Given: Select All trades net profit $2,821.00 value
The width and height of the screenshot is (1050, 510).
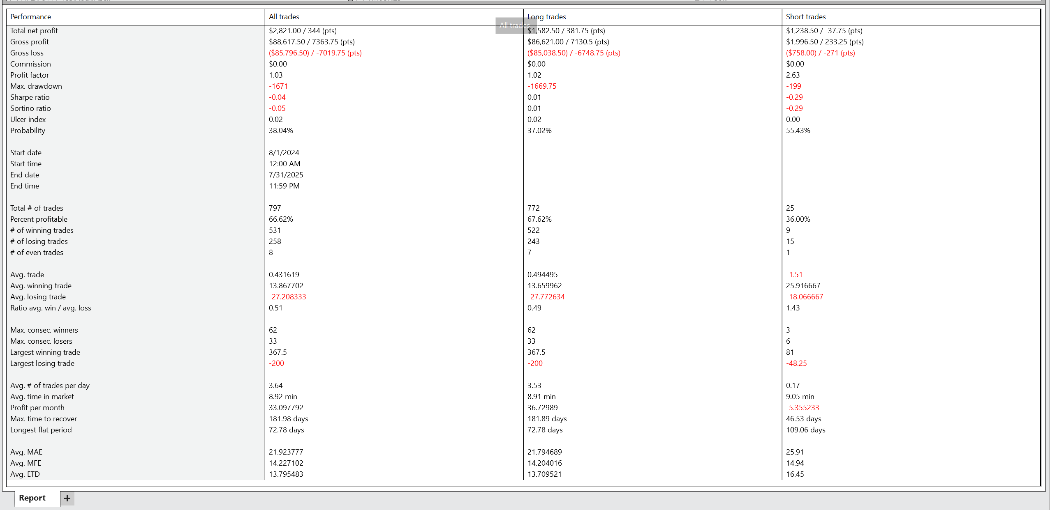Looking at the screenshot, I should [x=303, y=31].
